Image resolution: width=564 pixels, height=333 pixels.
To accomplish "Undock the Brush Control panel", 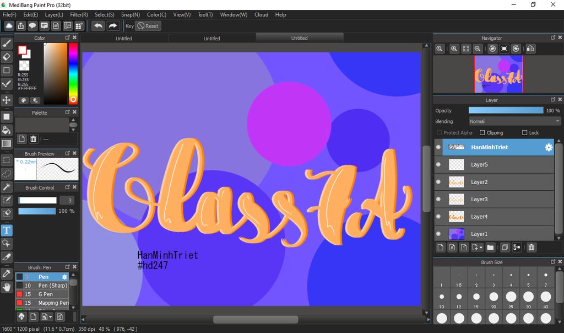I will coord(67,187).
